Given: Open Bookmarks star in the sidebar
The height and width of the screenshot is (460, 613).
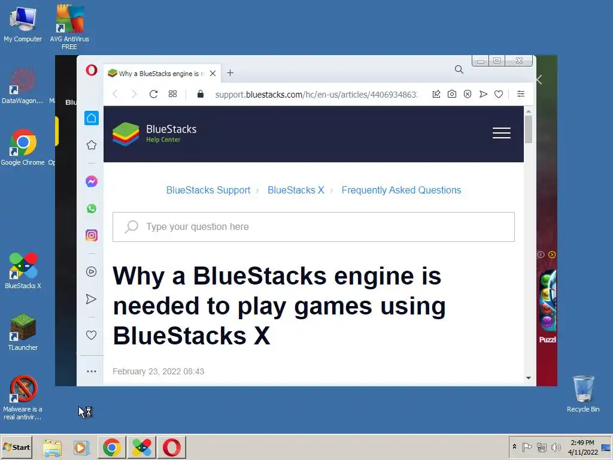Looking at the screenshot, I should point(92,145).
